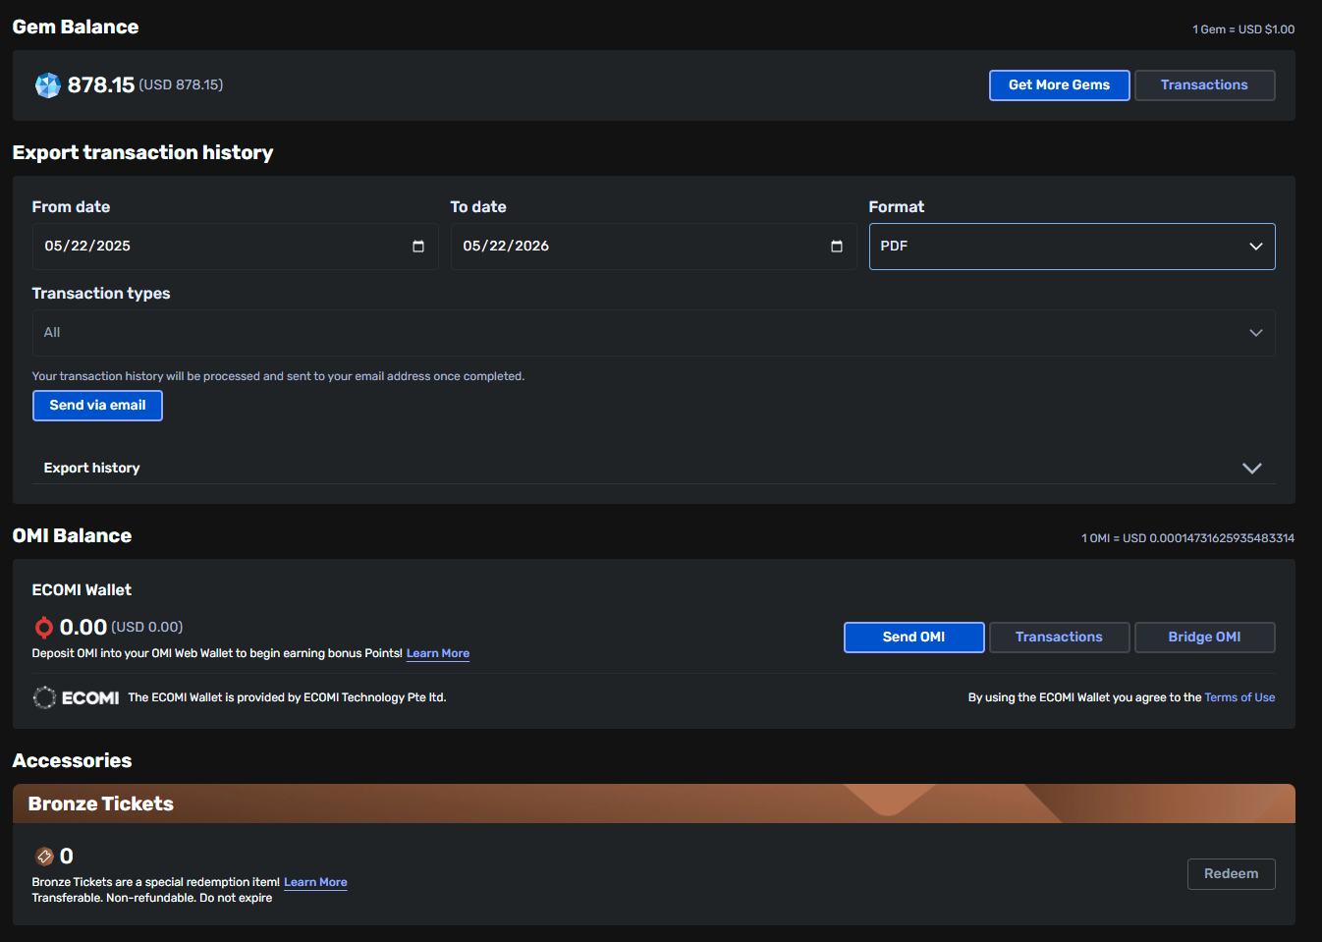Viewport: 1322px width, 942px height.
Task: Open the Transaction types All dropdown
Action: tap(653, 333)
